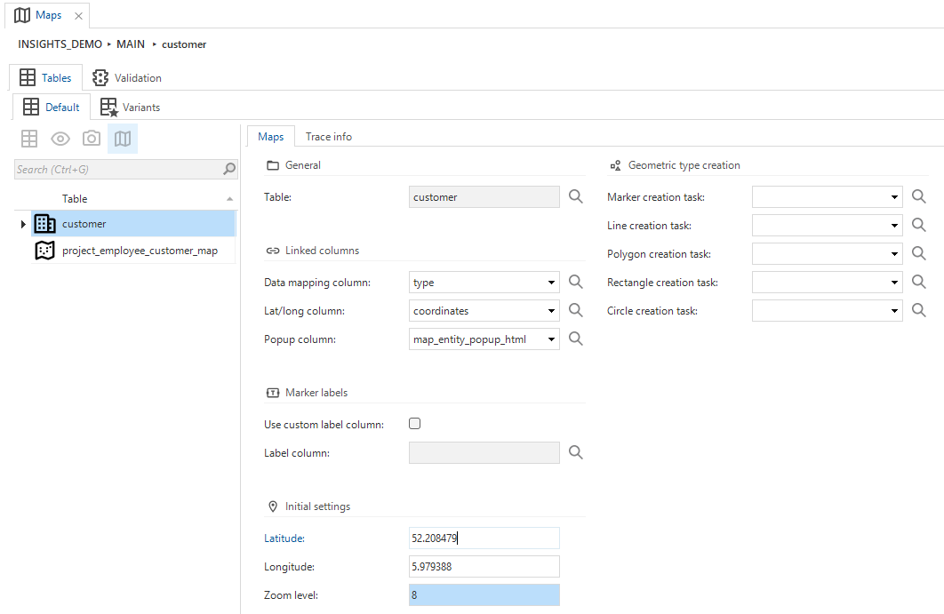The image size is (944, 614).
Task: Open lookup for Marker creation task
Action: [919, 196]
